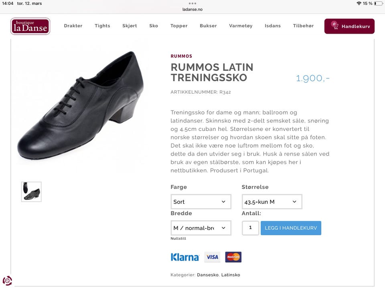Expand the Farge color dropdown
This screenshot has width=385, height=288.
pos(201,202)
